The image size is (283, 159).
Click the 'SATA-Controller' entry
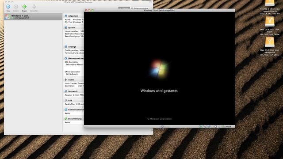[x=73, y=72]
